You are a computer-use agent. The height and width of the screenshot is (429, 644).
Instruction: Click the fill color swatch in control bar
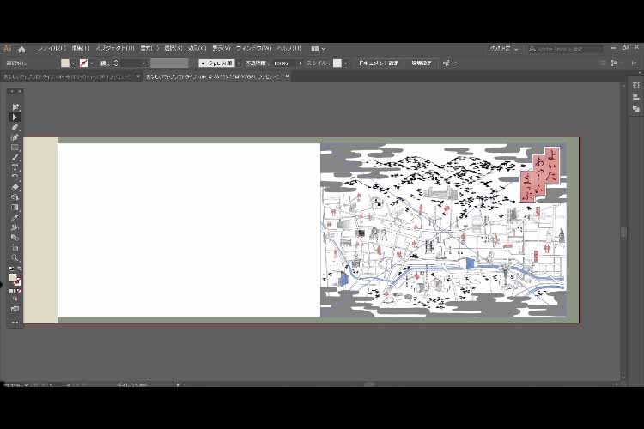(65, 63)
